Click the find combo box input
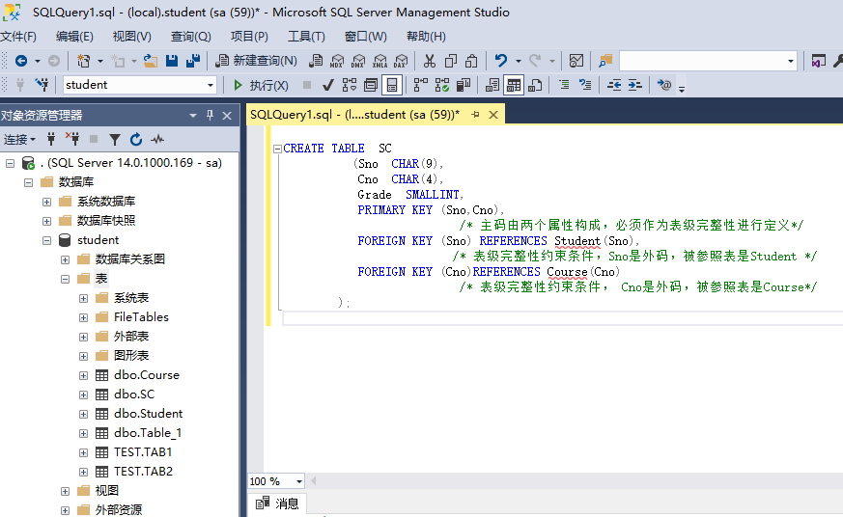Image resolution: width=843 pixels, height=517 pixels. click(x=702, y=61)
